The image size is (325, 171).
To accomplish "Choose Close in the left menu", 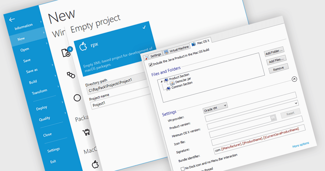I will (47, 135).
